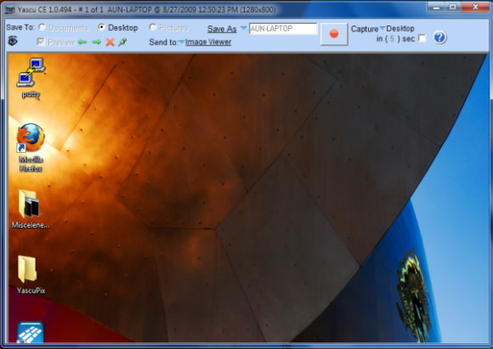Click the Image Viewer link

pyautogui.click(x=208, y=42)
